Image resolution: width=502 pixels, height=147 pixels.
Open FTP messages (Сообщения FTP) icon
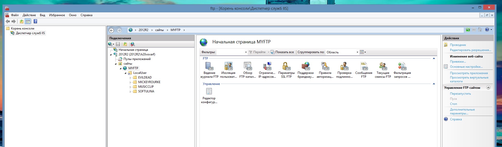[363, 66]
